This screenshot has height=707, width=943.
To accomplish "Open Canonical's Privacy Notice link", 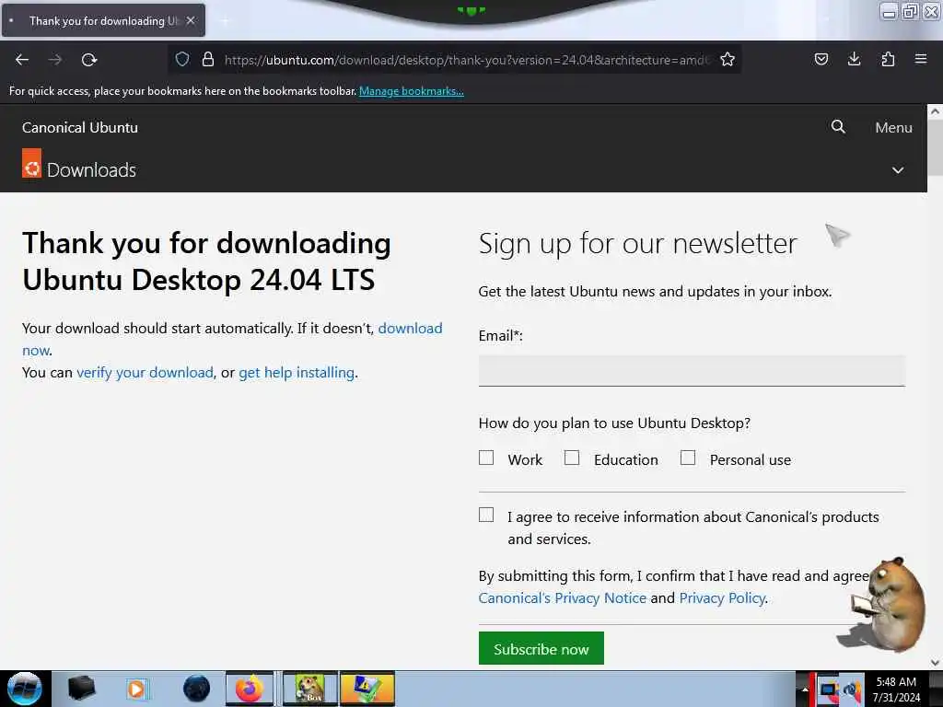I will [563, 598].
